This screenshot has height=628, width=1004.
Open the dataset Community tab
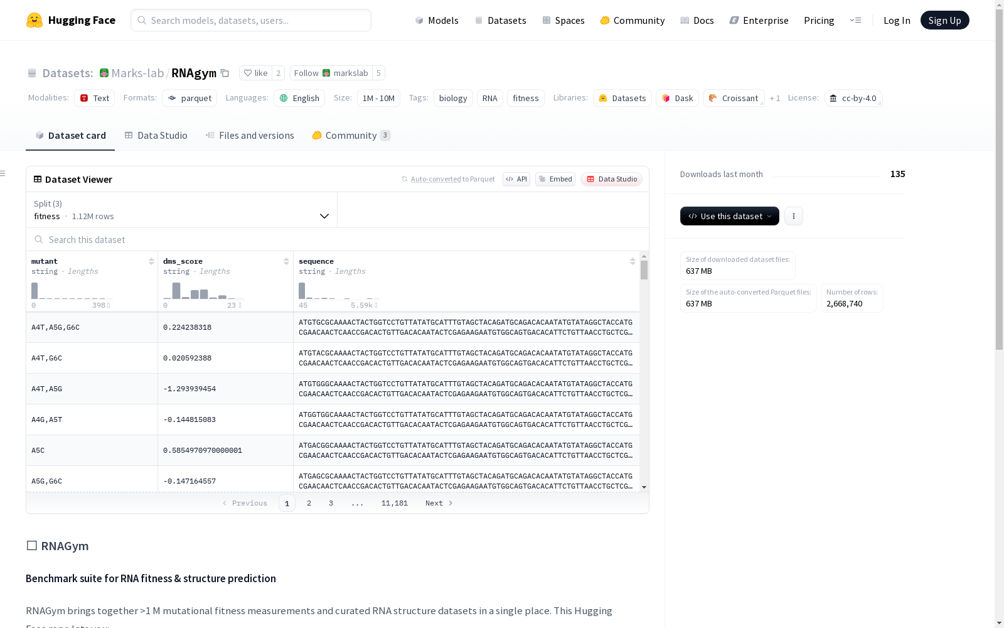click(351, 135)
